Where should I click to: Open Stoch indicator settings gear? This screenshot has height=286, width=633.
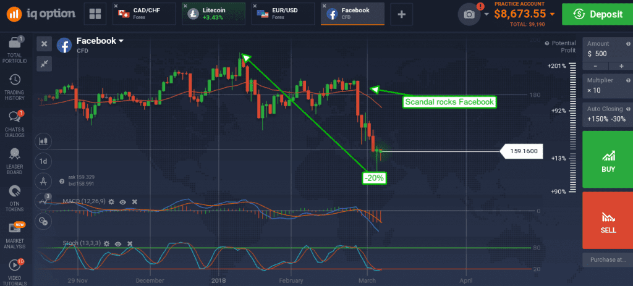coord(106,243)
